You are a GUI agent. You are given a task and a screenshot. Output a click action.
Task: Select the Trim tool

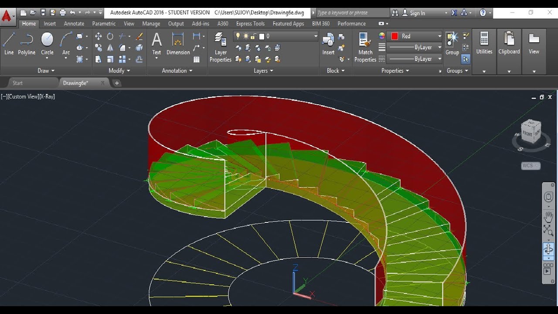tap(122, 37)
